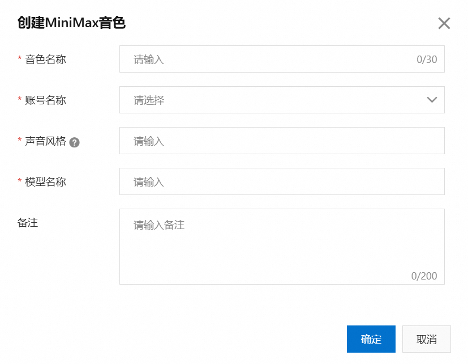Confirm with the 确定 button

pos(371,339)
